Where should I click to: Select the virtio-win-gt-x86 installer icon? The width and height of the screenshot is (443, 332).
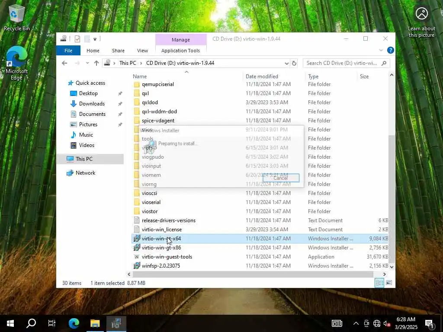pos(137,248)
